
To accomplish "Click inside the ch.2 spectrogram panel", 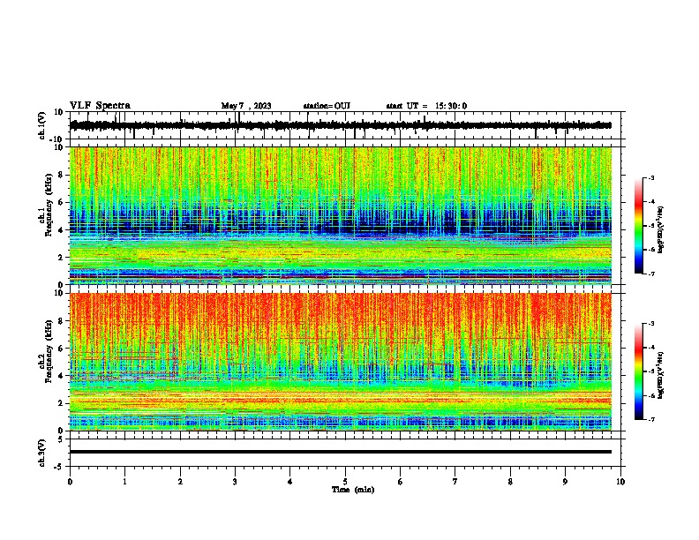I will pos(341,362).
